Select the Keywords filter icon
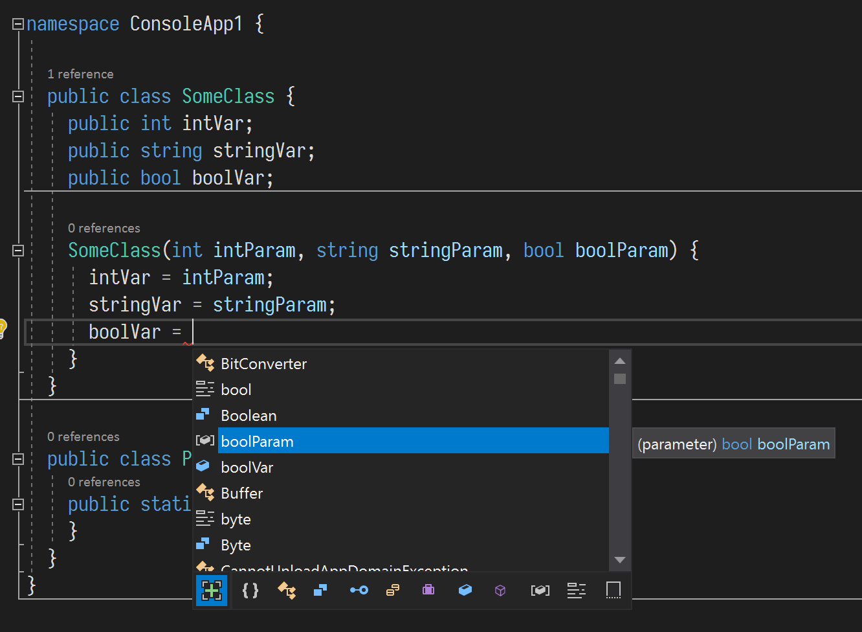Screen dimensions: 862x632 click(577, 590)
